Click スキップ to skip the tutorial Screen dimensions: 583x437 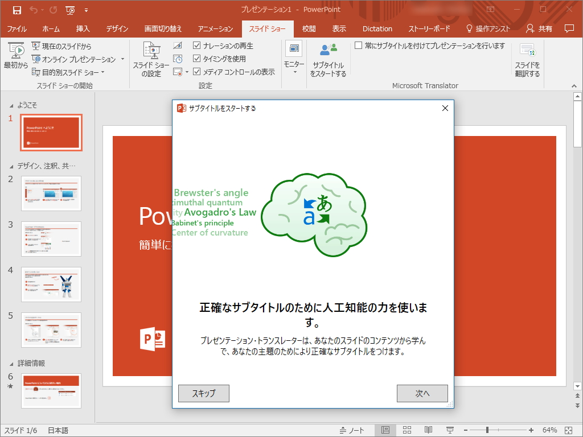point(203,393)
